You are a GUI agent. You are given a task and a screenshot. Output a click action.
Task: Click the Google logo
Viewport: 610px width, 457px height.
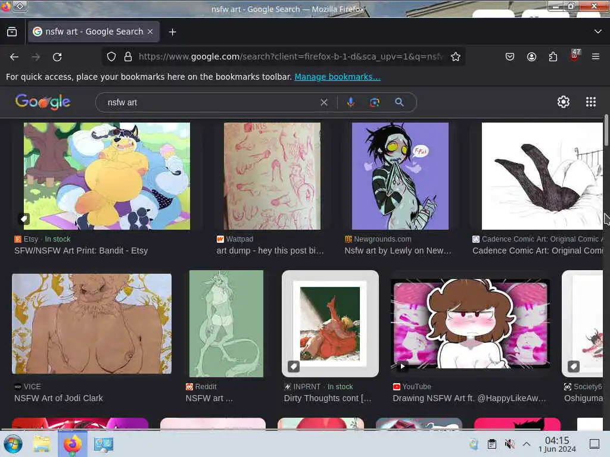click(x=43, y=102)
